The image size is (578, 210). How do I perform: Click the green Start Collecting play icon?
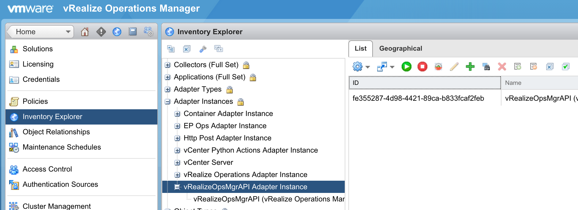(406, 67)
